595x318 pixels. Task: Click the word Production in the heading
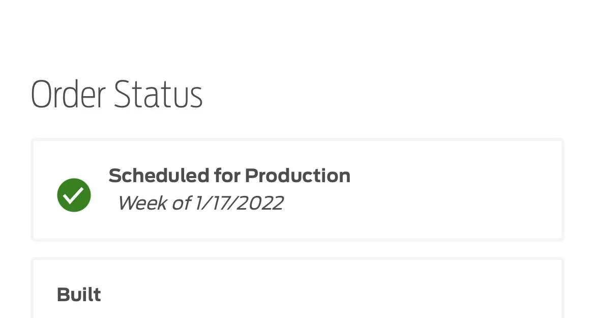[297, 176]
